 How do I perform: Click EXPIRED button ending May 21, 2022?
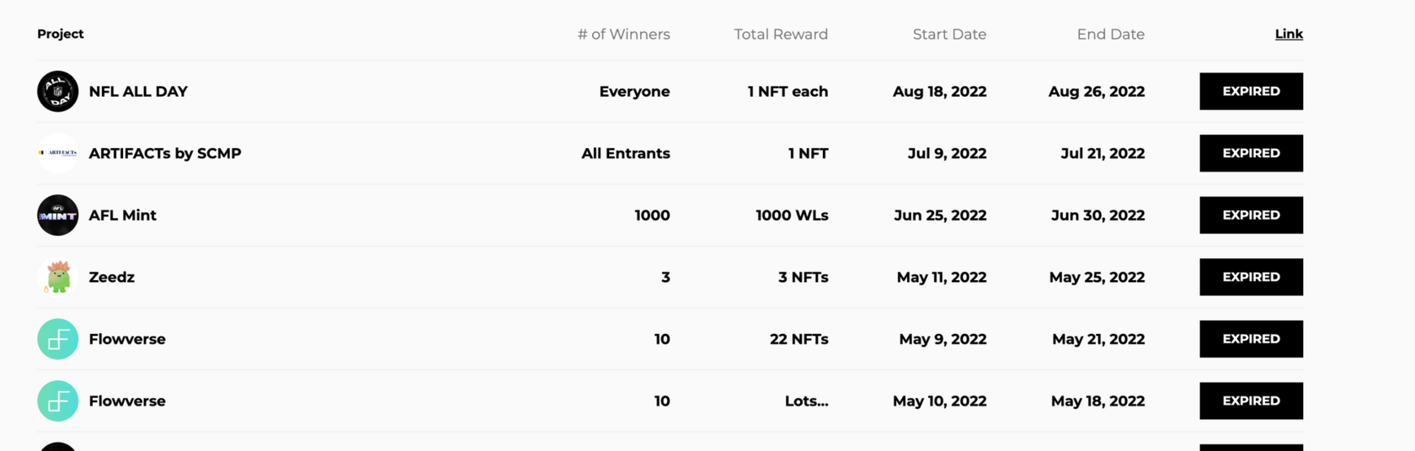pos(1251,339)
